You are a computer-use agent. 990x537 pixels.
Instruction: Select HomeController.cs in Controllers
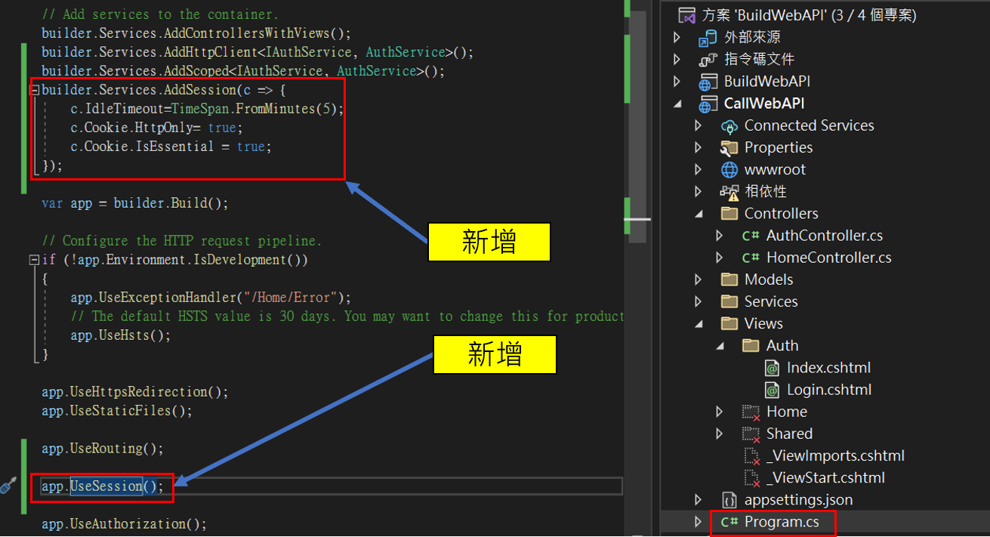[829, 258]
